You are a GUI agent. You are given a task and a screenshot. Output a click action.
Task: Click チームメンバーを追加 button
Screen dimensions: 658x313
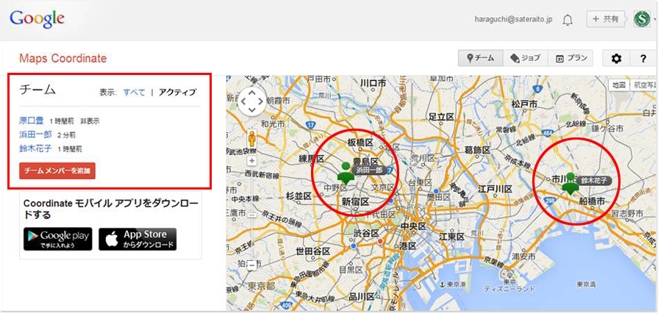(57, 170)
